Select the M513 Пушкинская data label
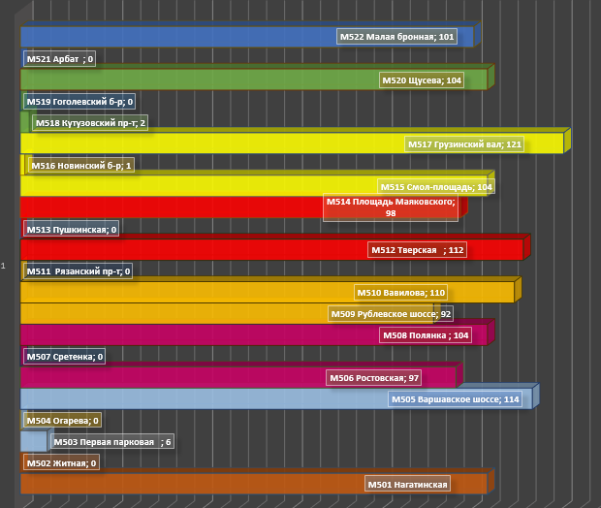 (x=72, y=230)
